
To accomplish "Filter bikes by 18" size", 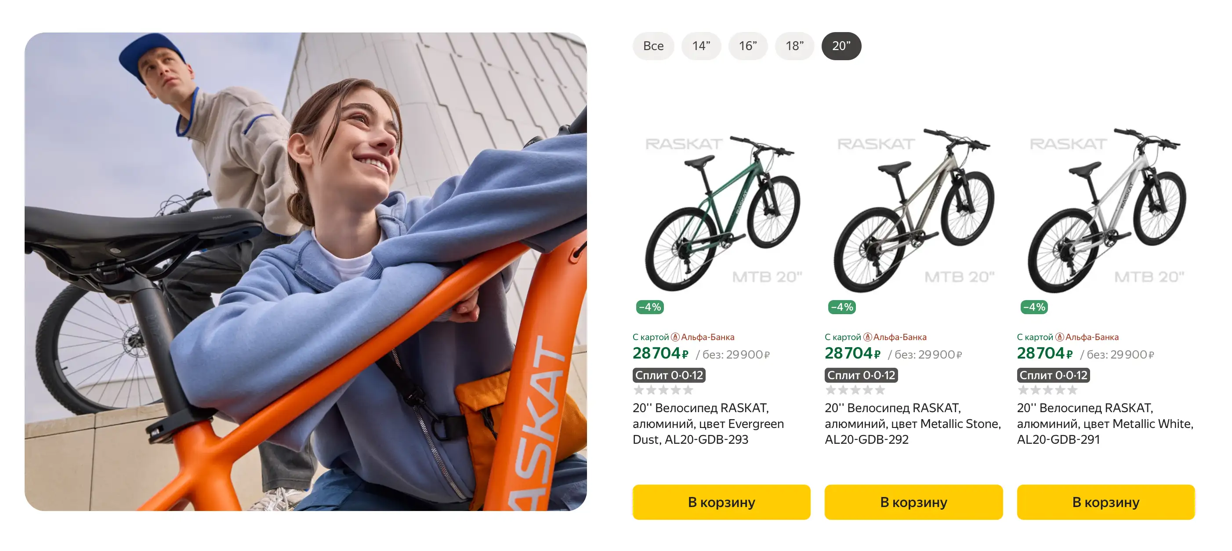I will point(794,46).
